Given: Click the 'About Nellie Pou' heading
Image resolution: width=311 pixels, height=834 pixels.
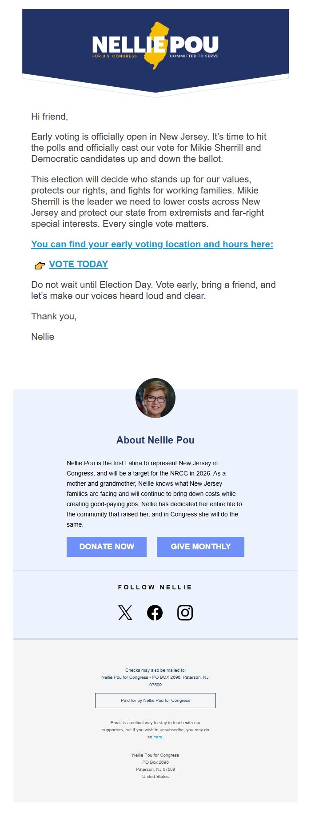Looking at the screenshot, I should (155, 440).
